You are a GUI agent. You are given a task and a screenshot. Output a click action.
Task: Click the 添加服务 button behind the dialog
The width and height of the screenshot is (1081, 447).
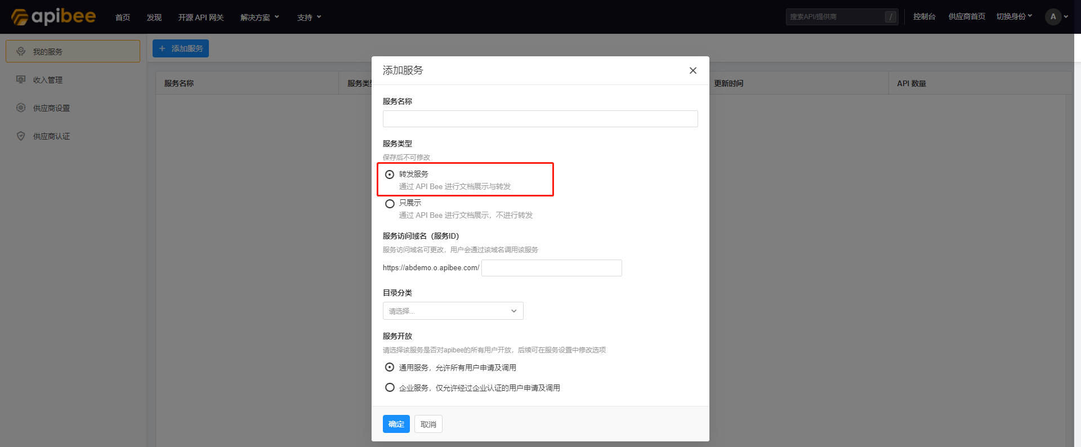181,48
